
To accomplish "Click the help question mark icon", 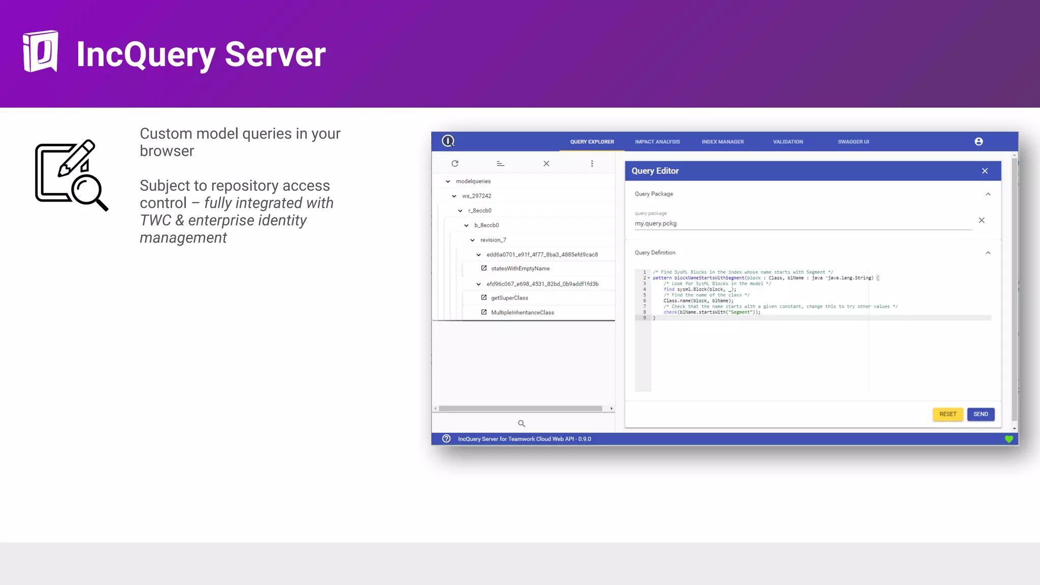I will (446, 439).
